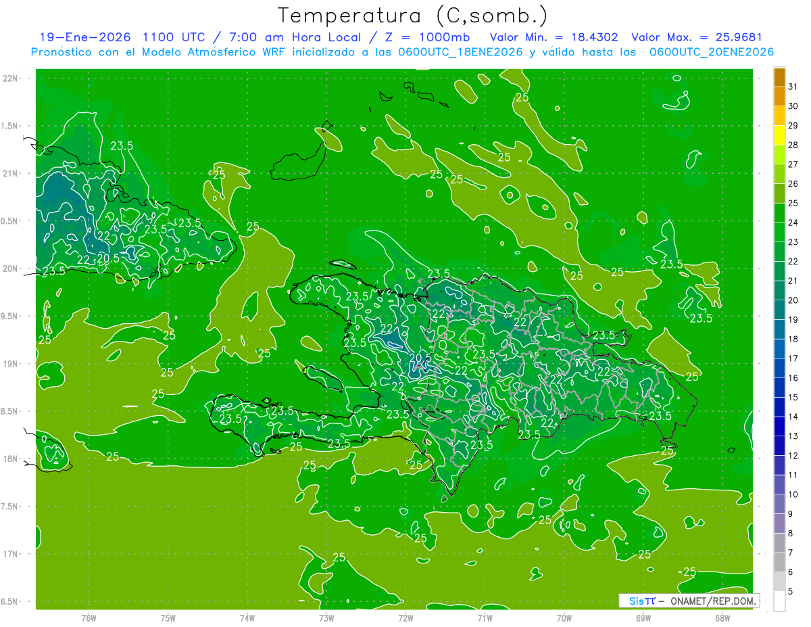Click the topmost orange-brown swatch above 31

pos(779,77)
